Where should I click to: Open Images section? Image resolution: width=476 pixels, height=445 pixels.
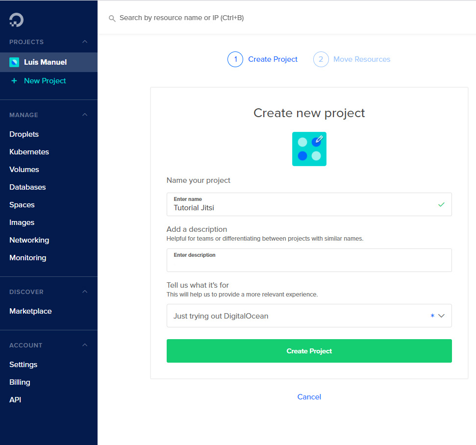[22, 222]
